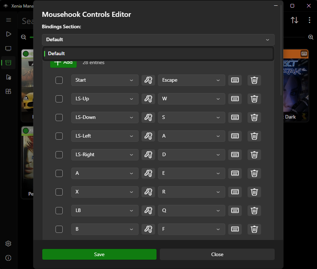Viewport: 317px width, 269px height.
Task: Open the W key dropdown
Action: pos(191,99)
